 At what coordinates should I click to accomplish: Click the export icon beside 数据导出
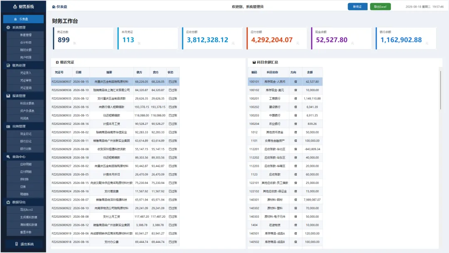tap(8, 202)
